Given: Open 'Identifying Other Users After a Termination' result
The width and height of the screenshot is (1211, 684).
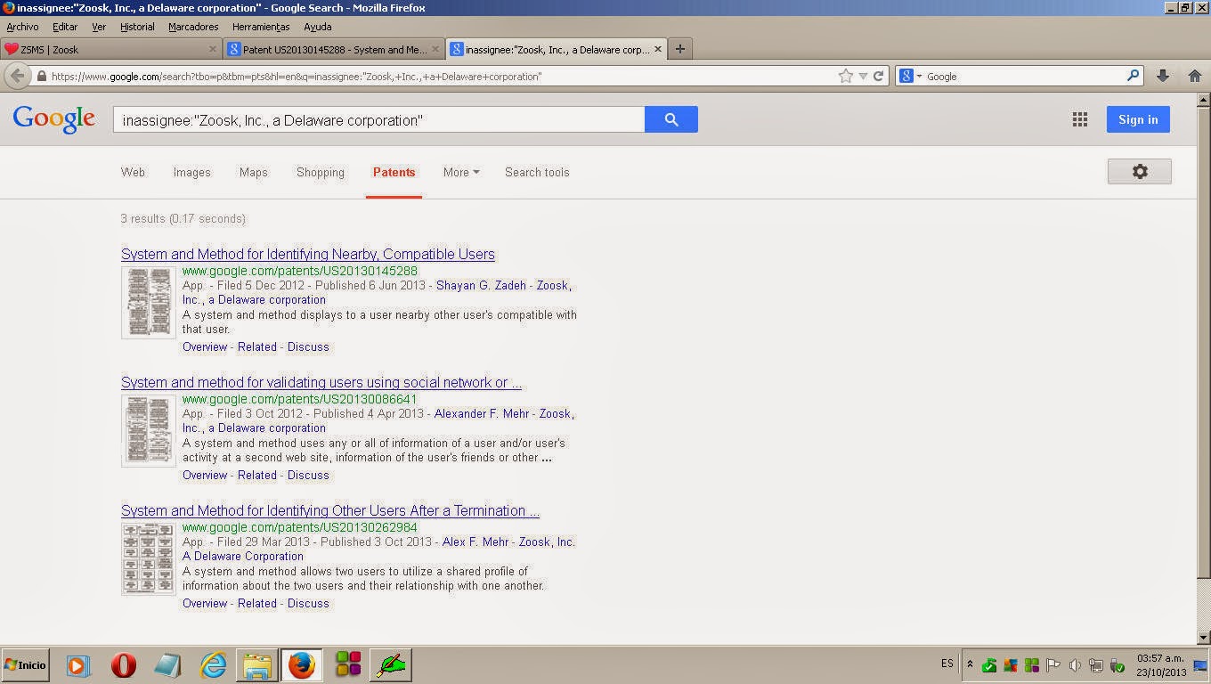Looking at the screenshot, I should tap(330, 510).
